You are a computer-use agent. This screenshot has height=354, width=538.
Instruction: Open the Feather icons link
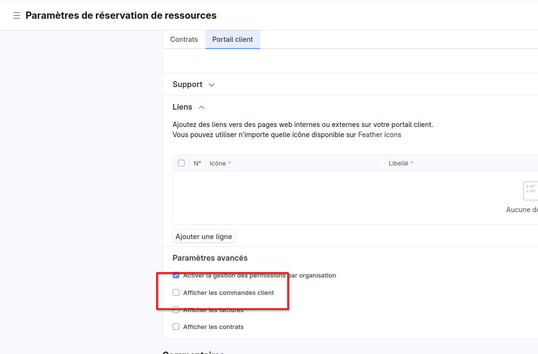[379, 135]
